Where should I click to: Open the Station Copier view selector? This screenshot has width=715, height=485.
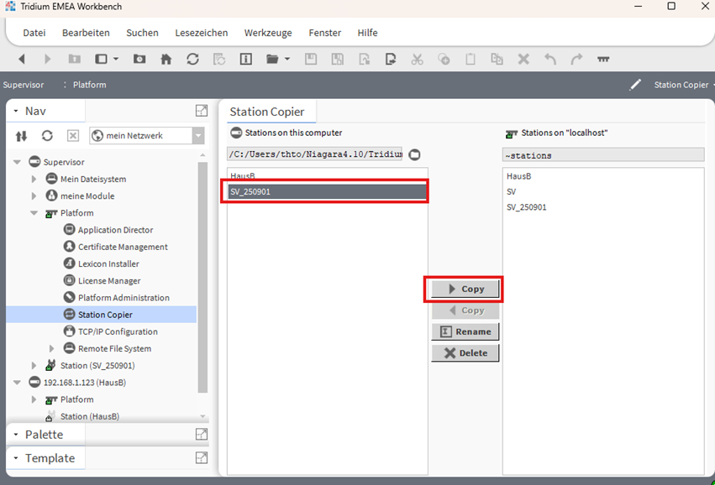coord(684,85)
